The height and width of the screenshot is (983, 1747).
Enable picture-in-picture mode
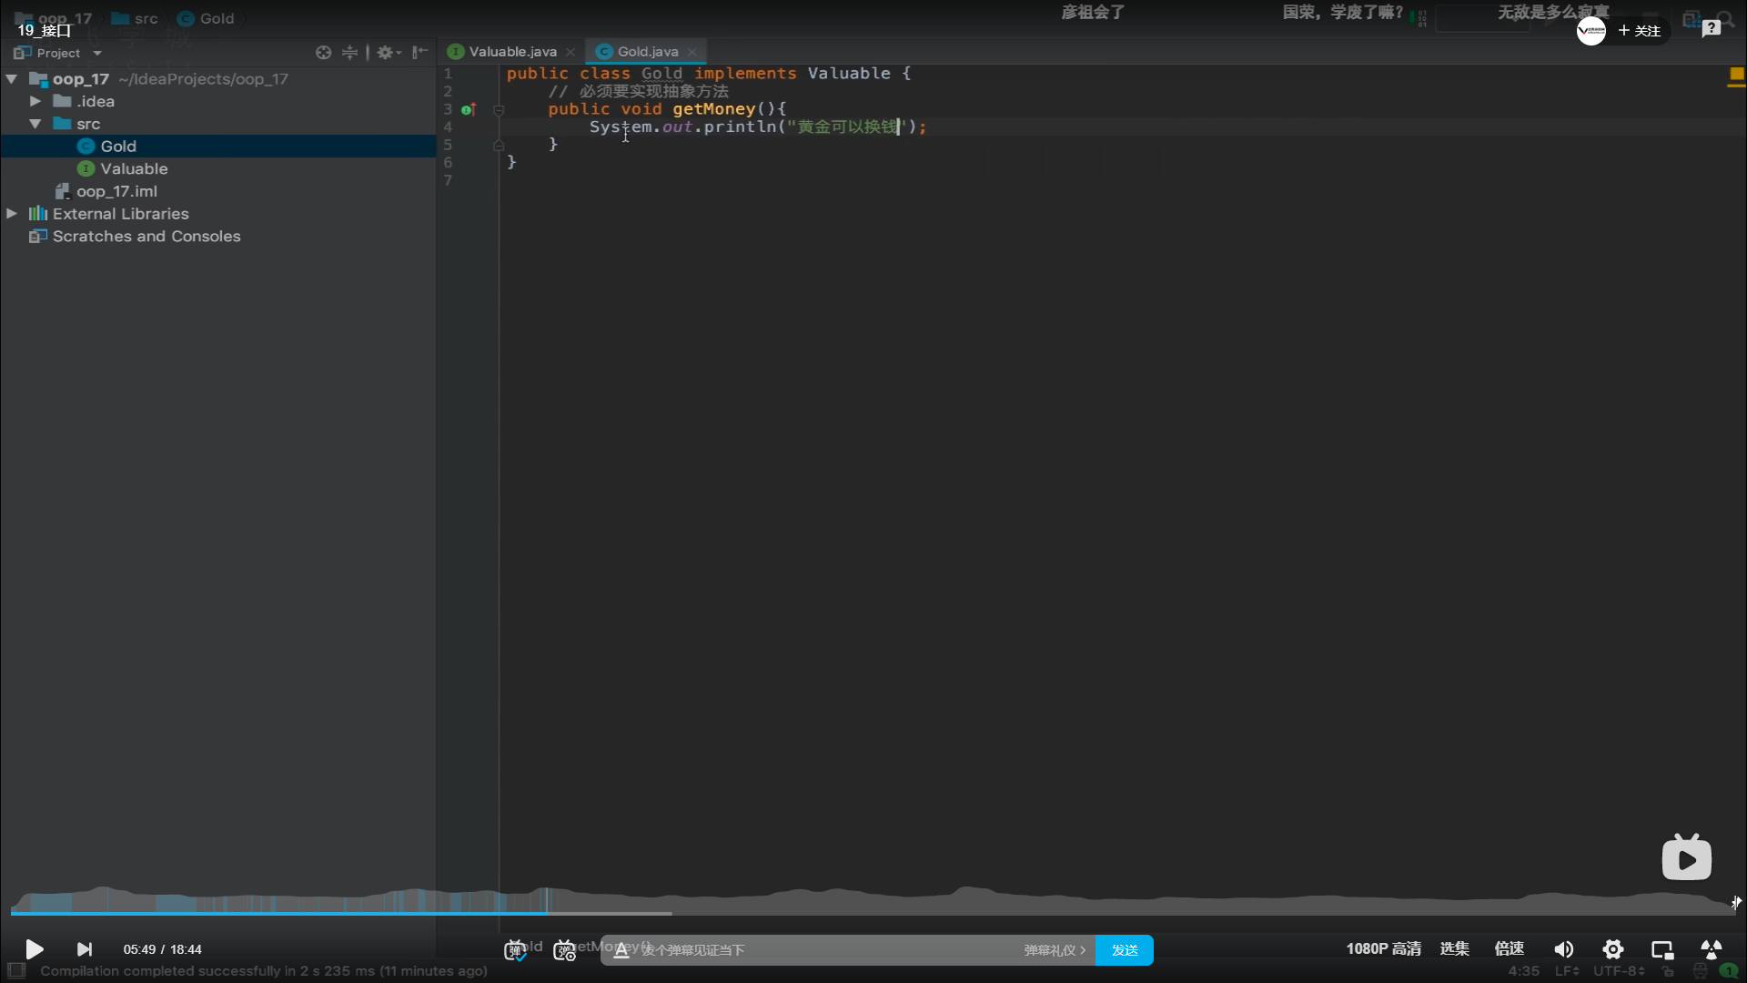pyautogui.click(x=1662, y=949)
